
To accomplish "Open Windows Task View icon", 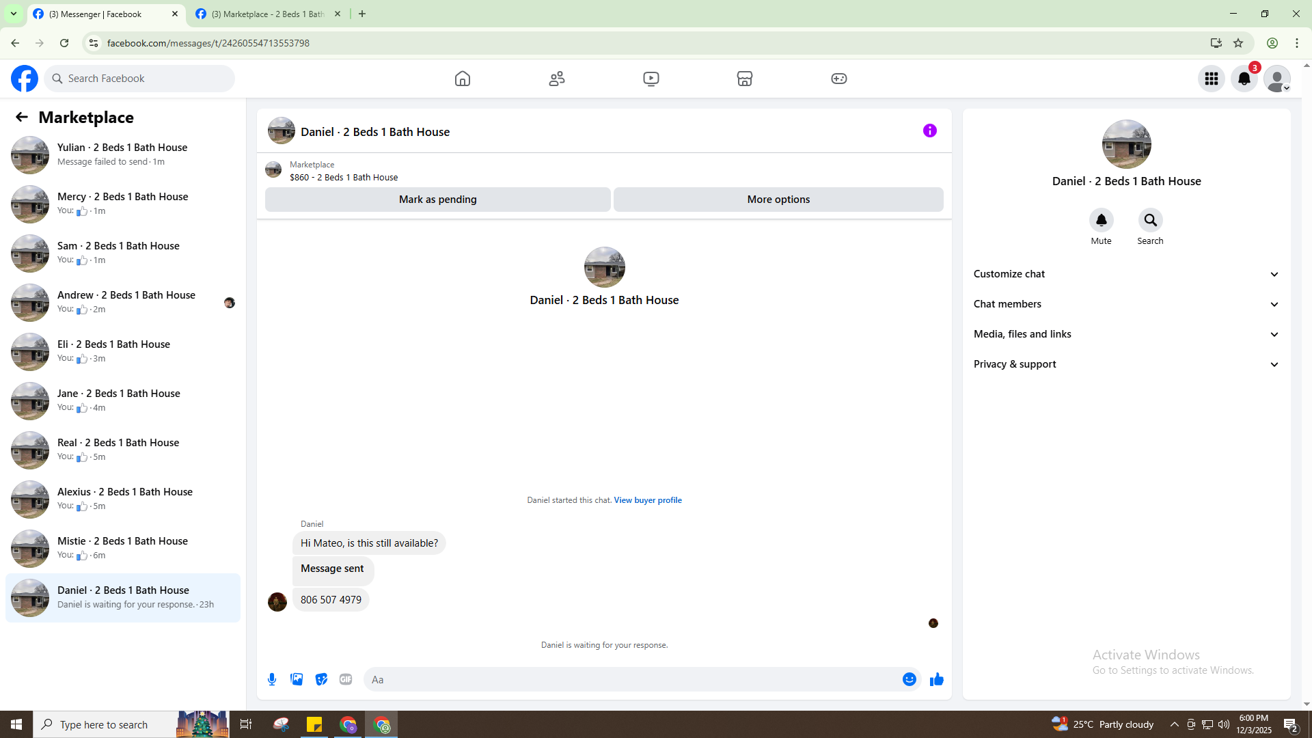I will [246, 724].
